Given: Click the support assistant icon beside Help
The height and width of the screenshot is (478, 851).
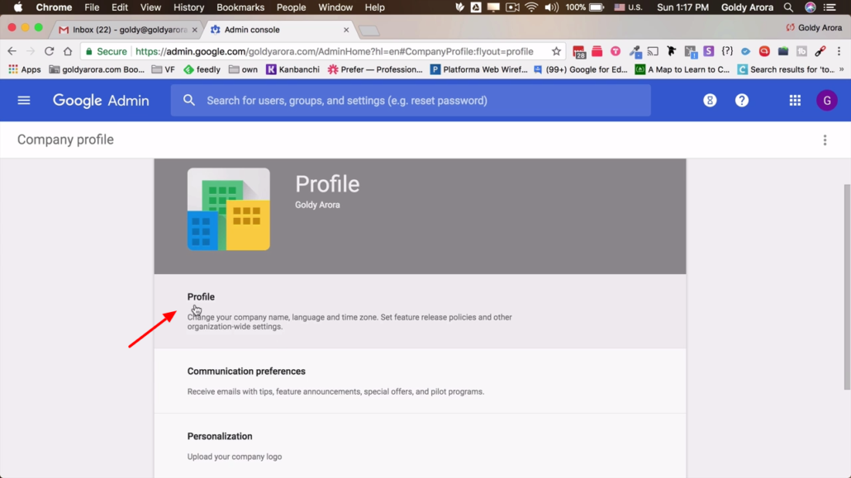Looking at the screenshot, I should (x=710, y=101).
